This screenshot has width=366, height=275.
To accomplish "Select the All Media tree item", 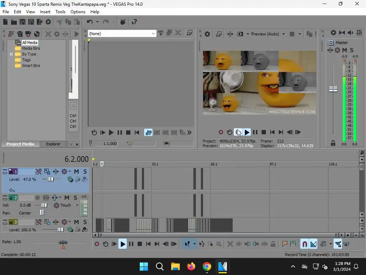I will [x=30, y=43].
